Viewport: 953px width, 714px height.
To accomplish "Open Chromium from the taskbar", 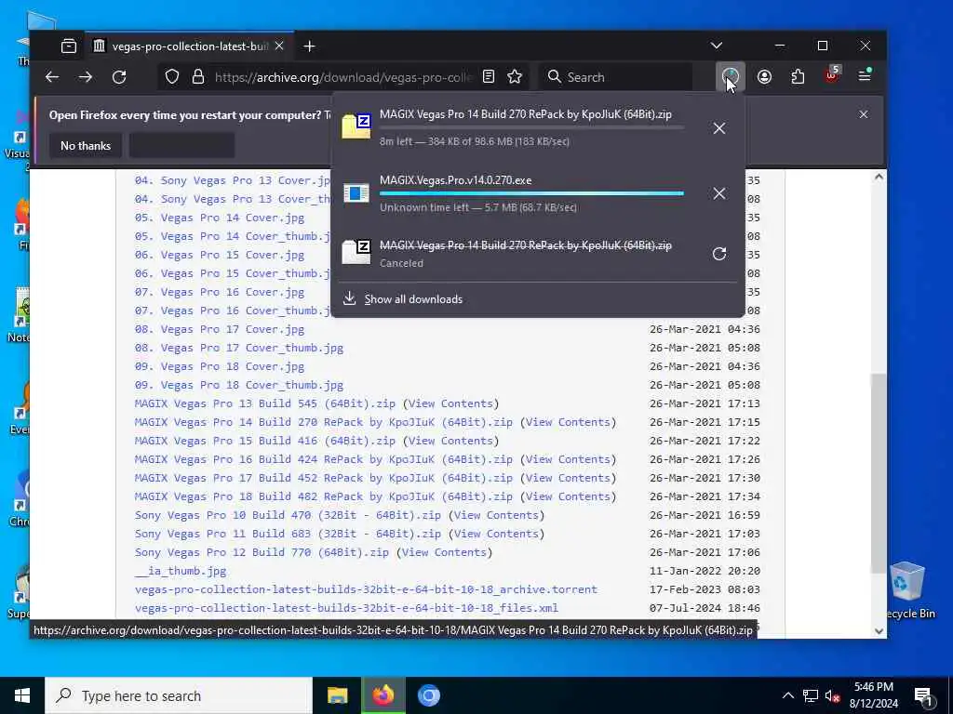I will click(x=428, y=695).
